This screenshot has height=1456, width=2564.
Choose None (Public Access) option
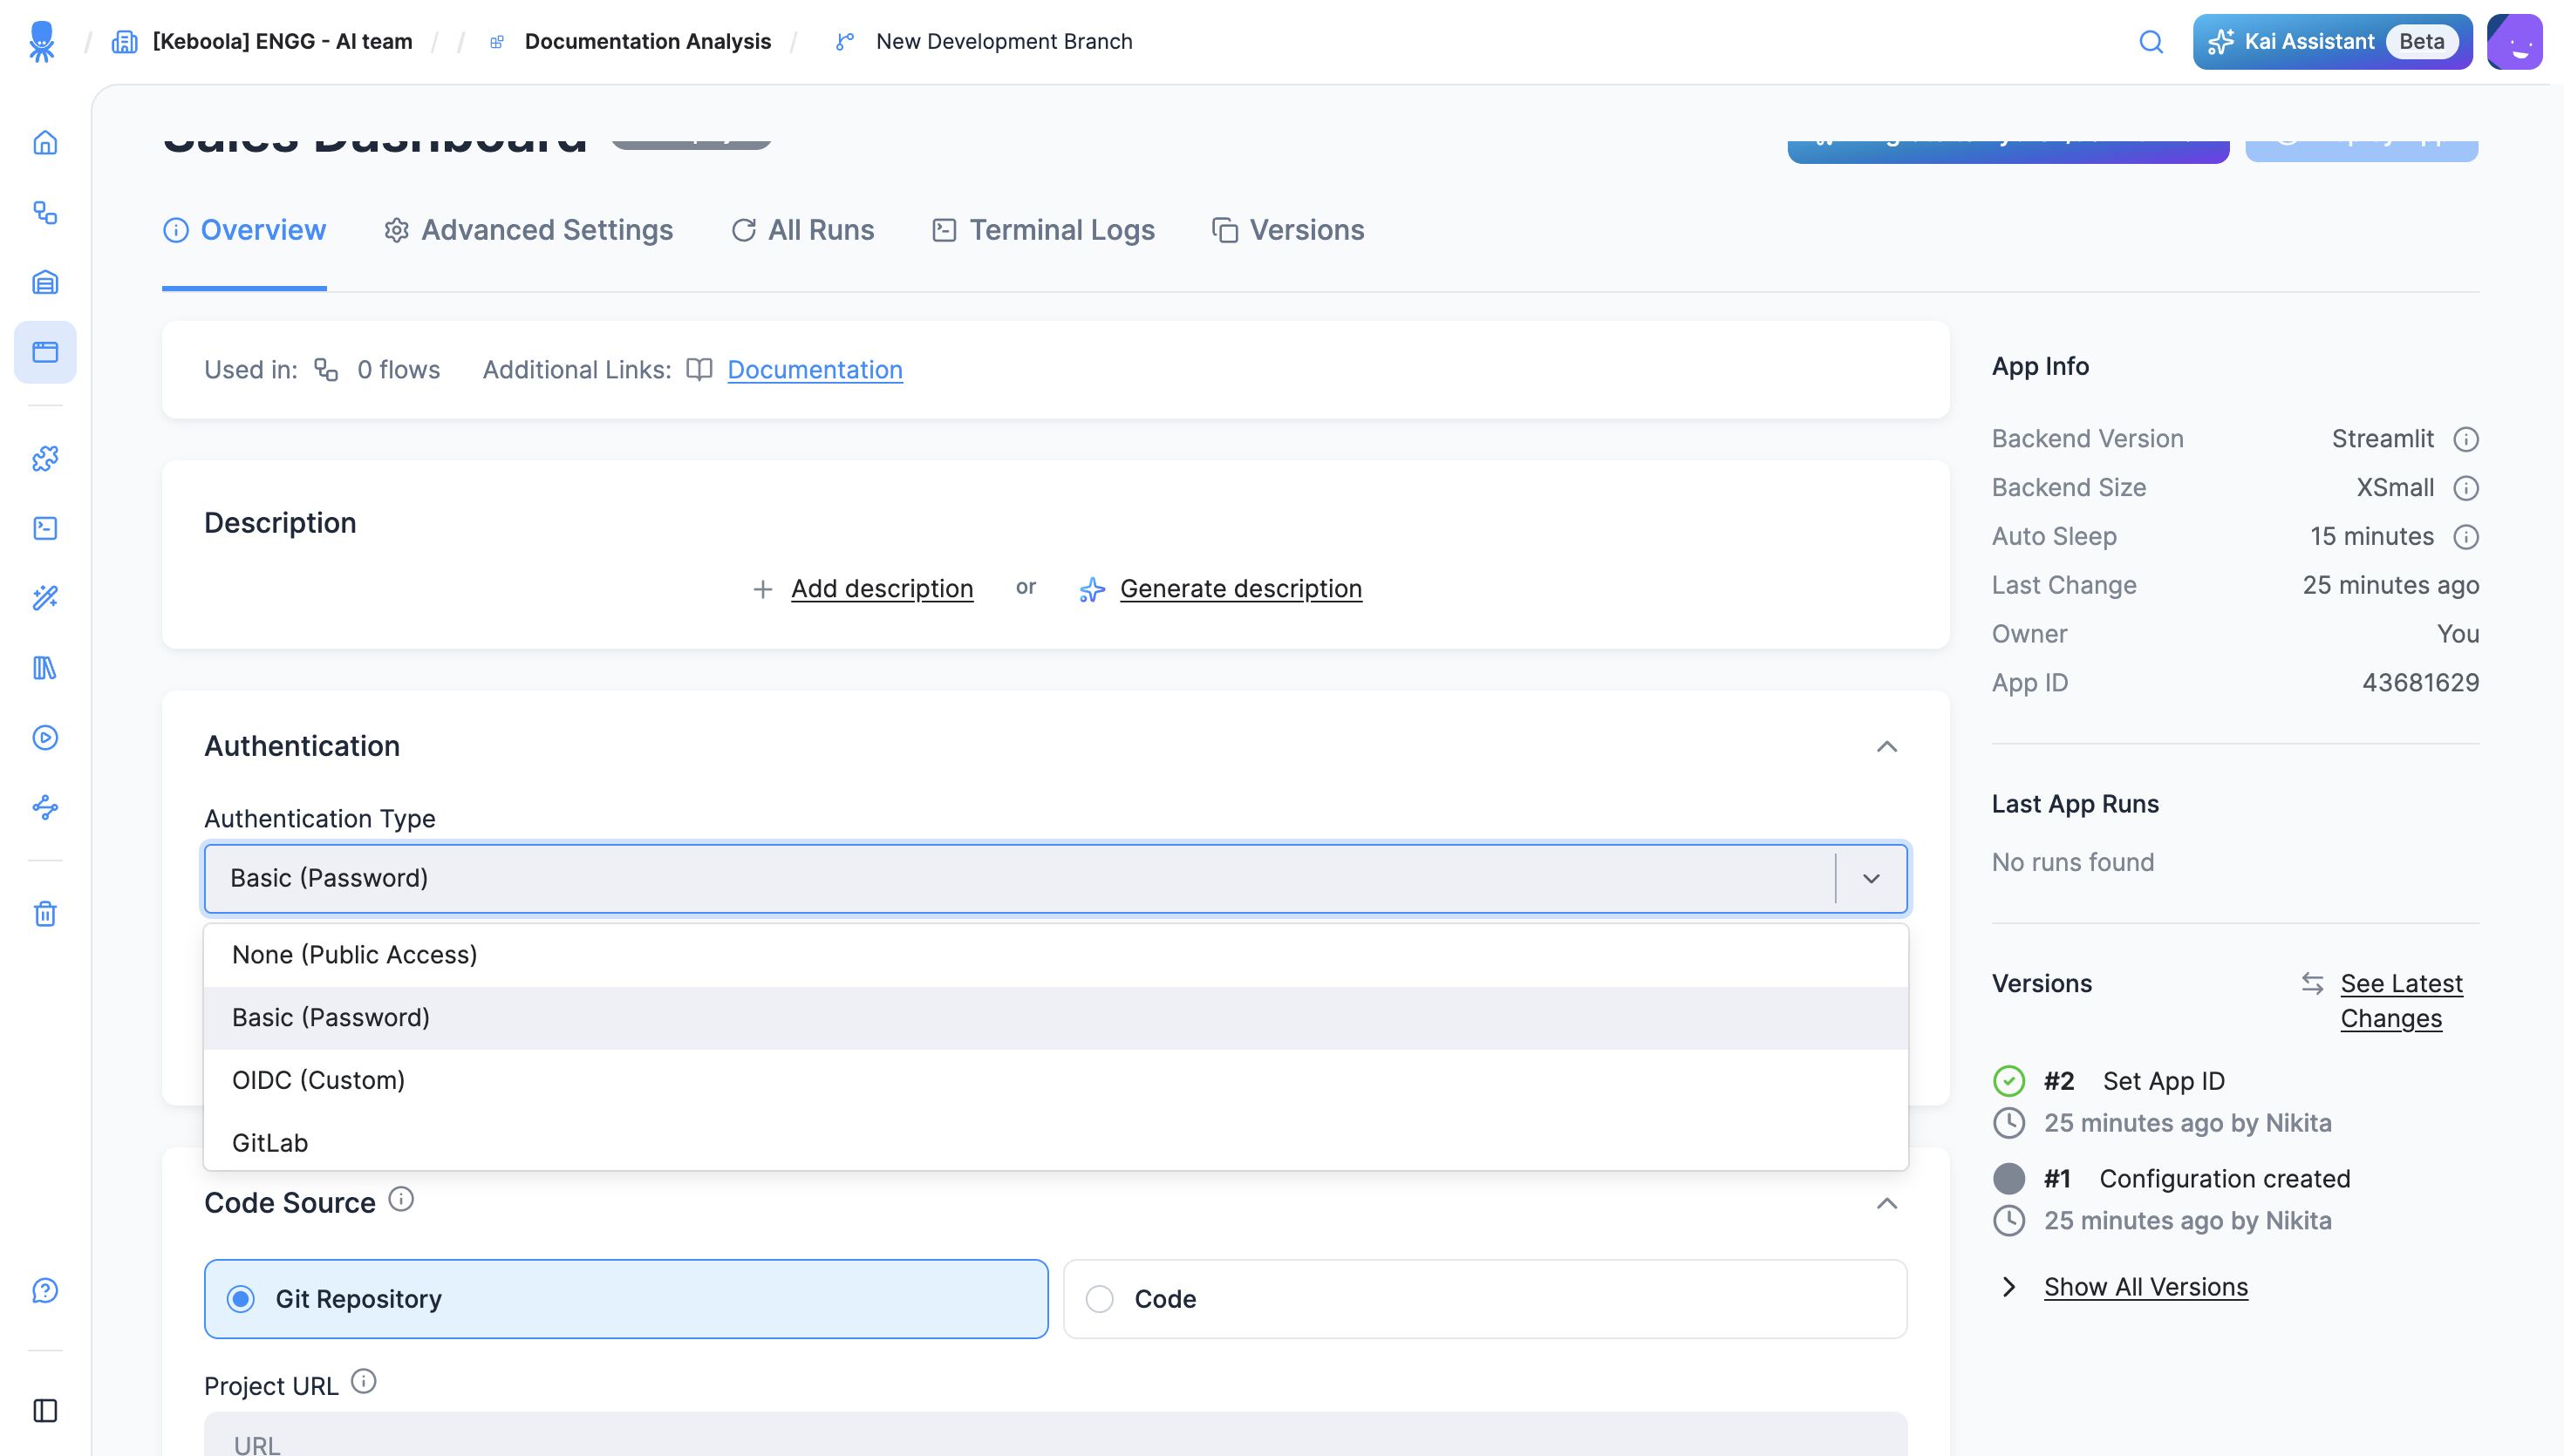(1056, 955)
